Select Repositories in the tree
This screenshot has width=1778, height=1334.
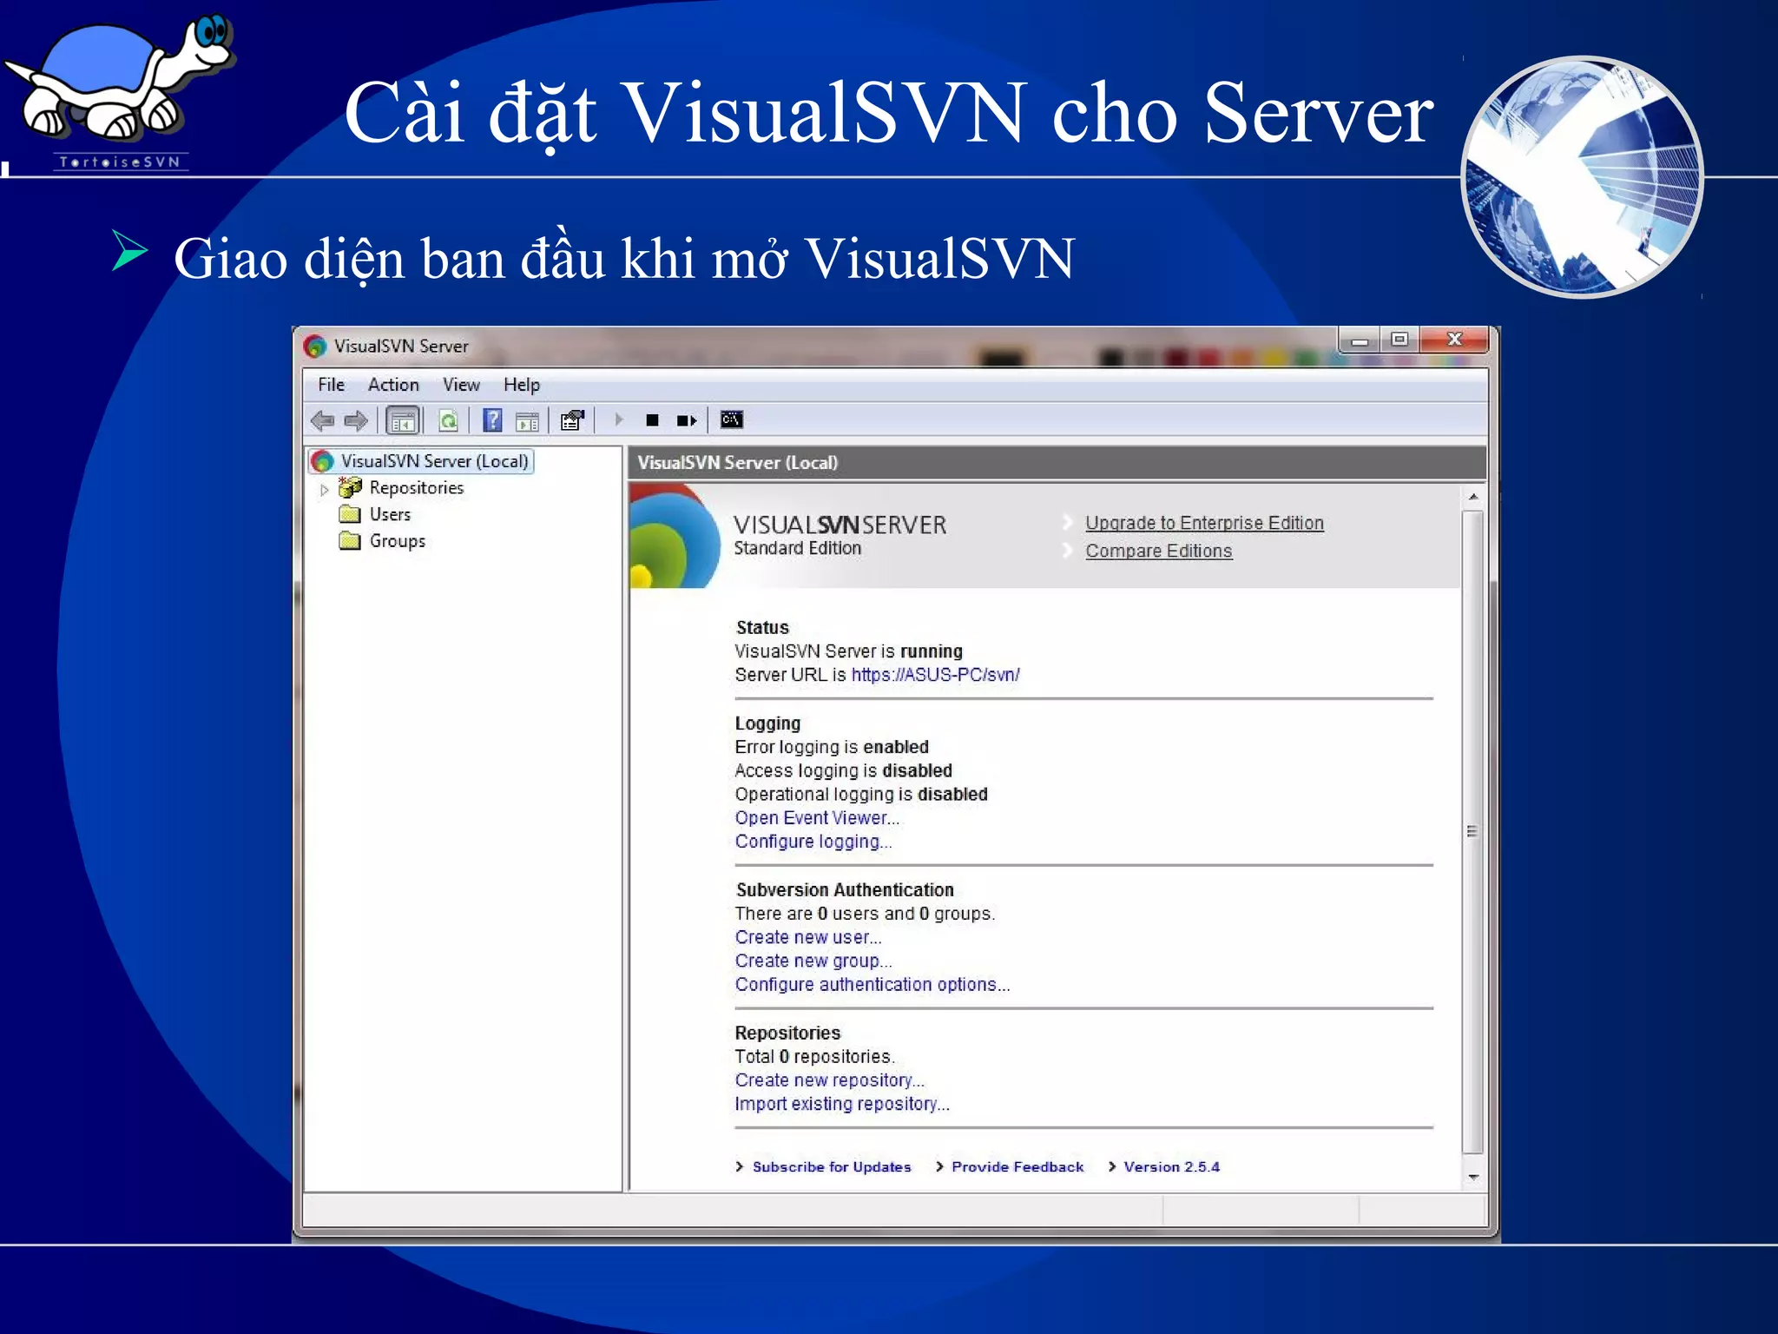click(x=417, y=488)
